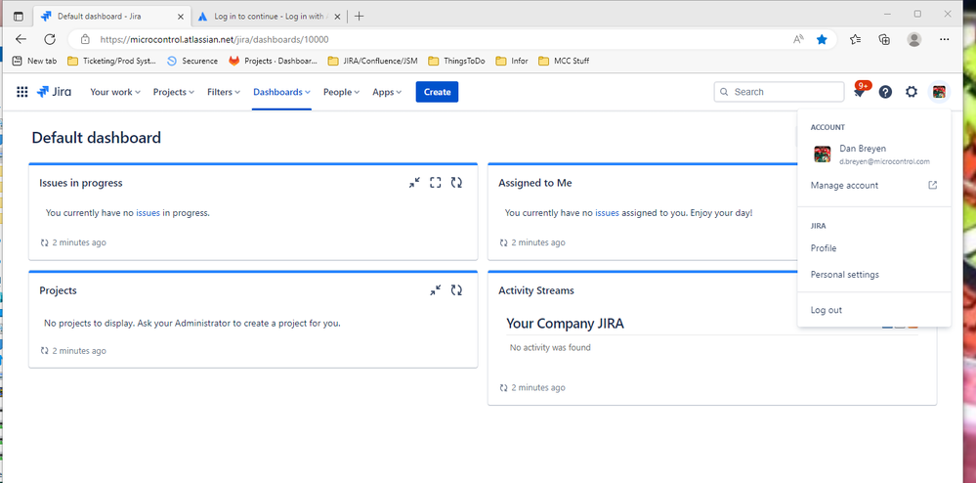The image size is (976, 483).
Task: Refresh the Projects gadget
Action: coord(457,290)
